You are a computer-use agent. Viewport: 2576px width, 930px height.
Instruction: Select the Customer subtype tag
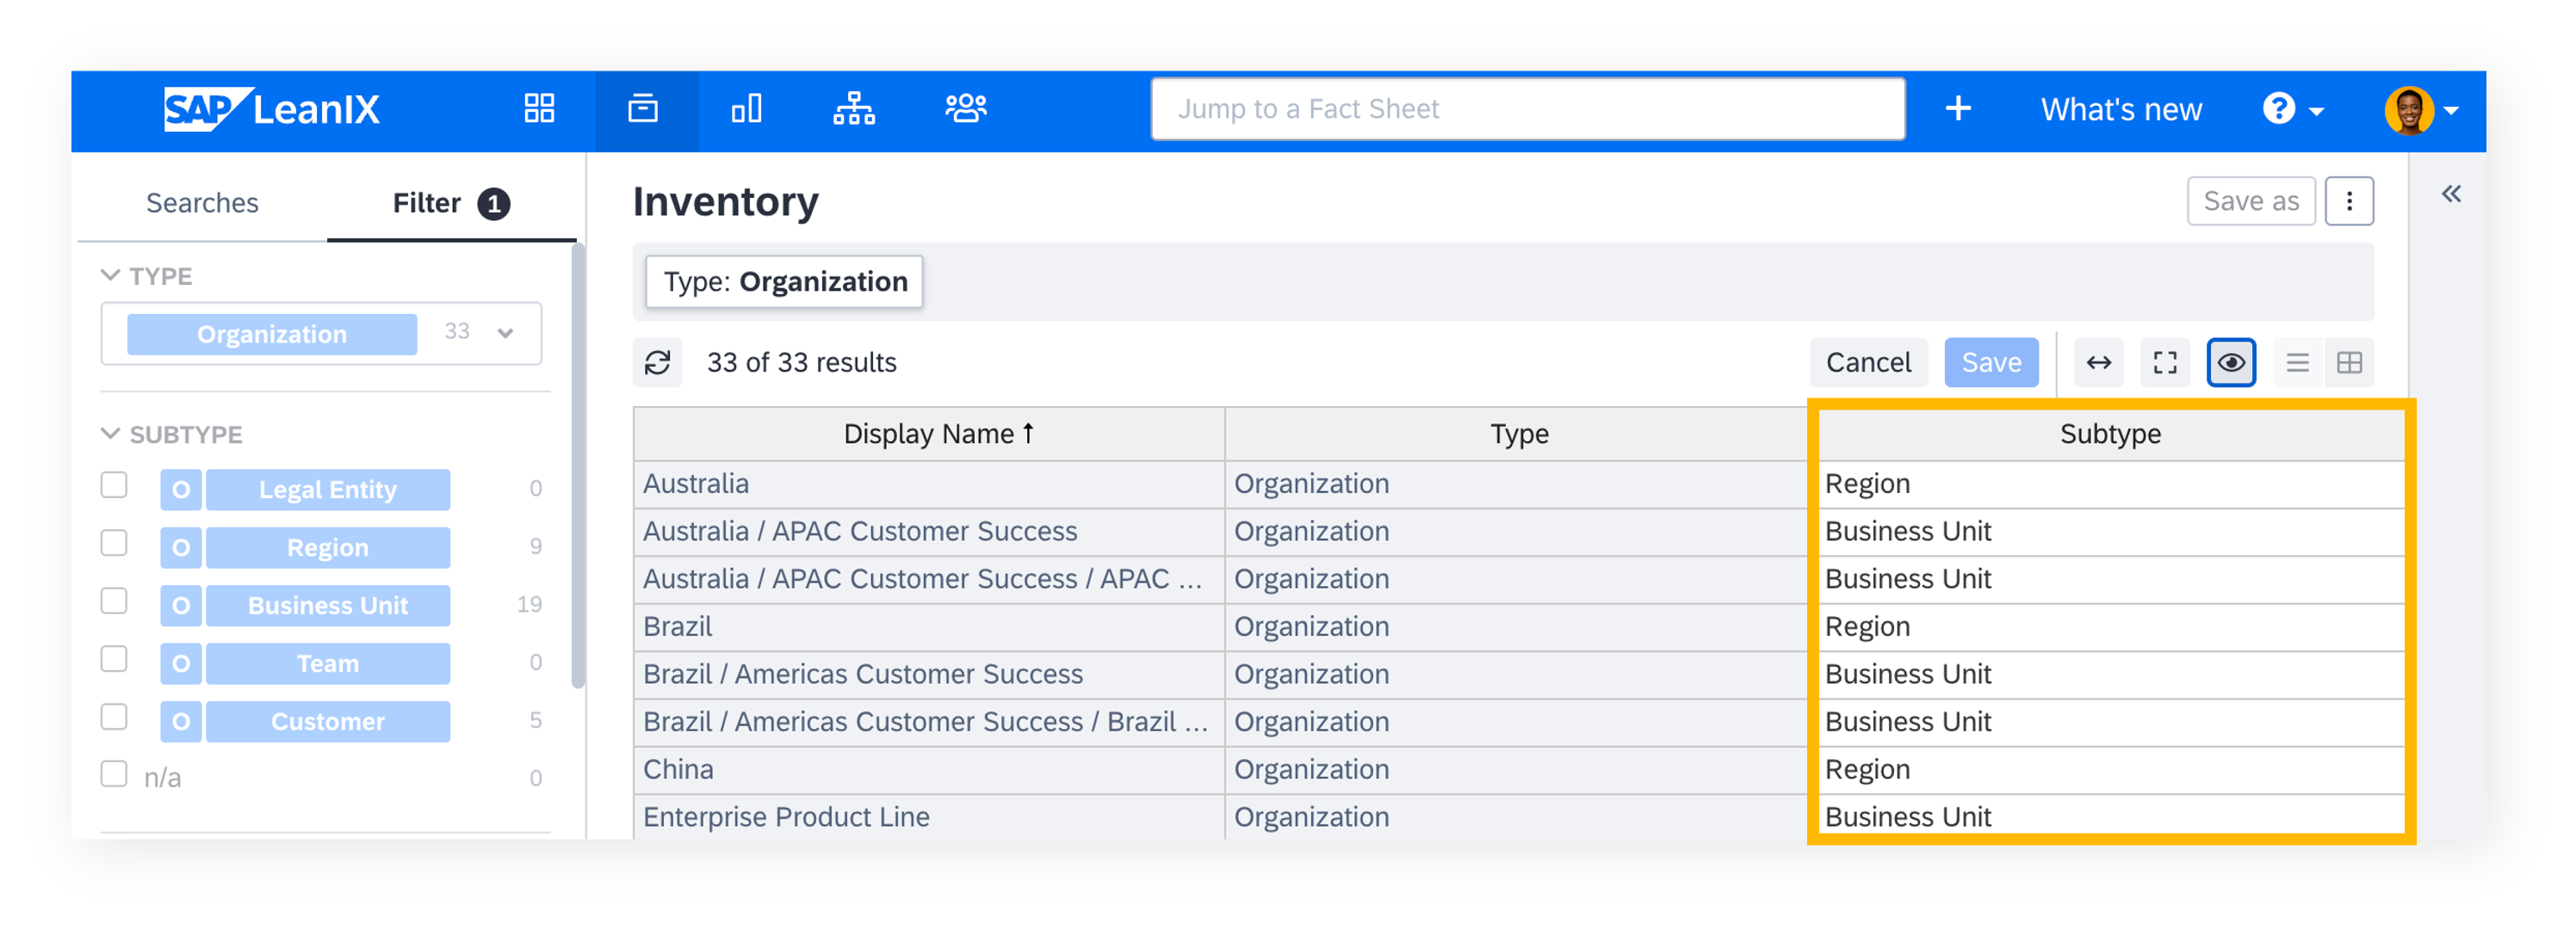[328, 721]
